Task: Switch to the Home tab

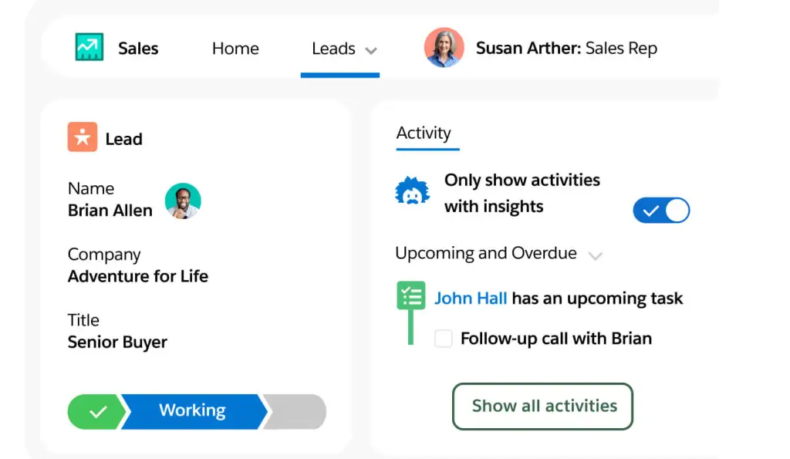Action: tap(235, 48)
